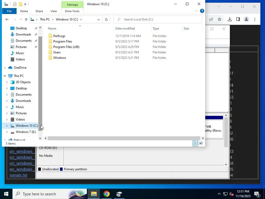
Task: Select pinned Documents in Quick access
Action: click(24, 41)
